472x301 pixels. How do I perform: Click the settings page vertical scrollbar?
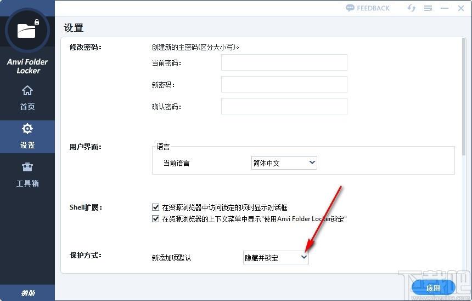pyautogui.click(x=464, y=96)
